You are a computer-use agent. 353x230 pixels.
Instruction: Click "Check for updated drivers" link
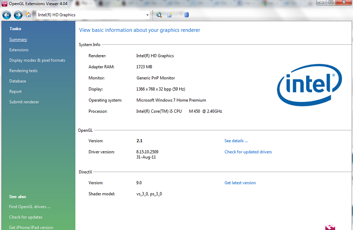(248, 152)
